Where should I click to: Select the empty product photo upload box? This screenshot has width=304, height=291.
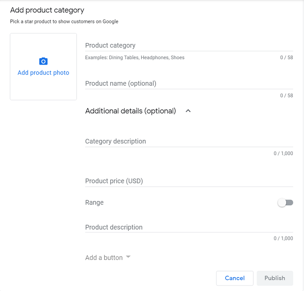click(43, 67)
